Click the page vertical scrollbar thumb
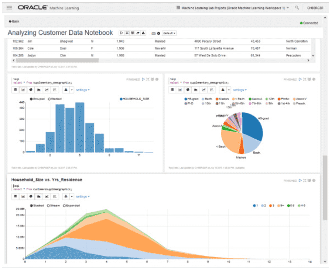Viewport: 332px width, 272px height. (325, 188)
